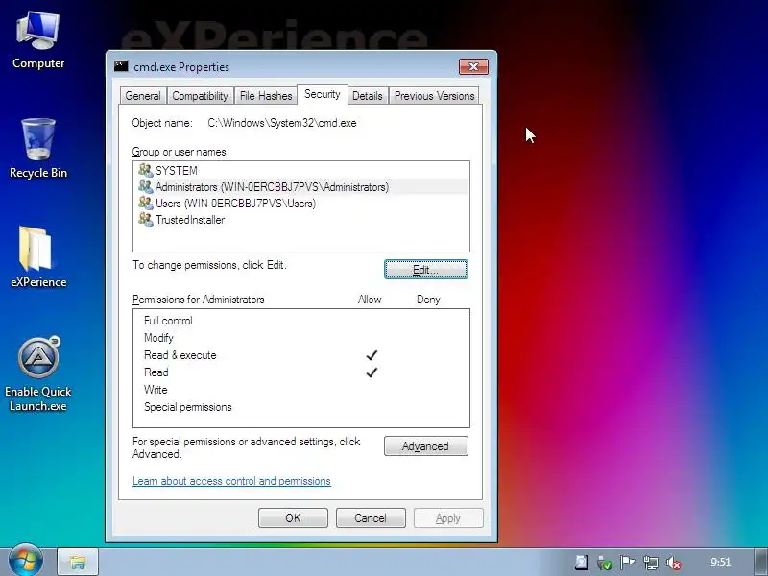Viewport: 768px width, 576px height.
Task: Open the Previous Versions tab
Action: (435, 95)
